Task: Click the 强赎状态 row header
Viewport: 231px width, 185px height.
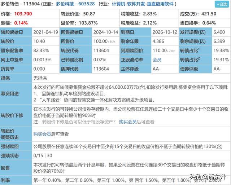Action: point(16,155)
